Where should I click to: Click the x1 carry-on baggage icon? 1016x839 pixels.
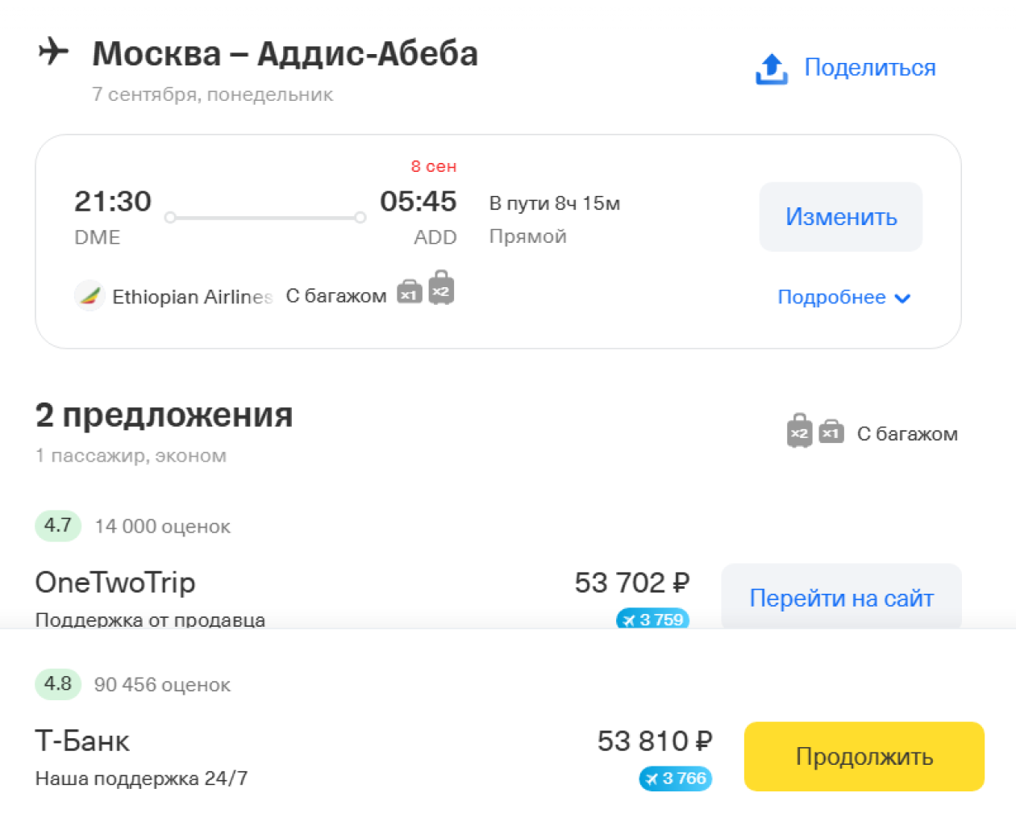coord(410,294)
